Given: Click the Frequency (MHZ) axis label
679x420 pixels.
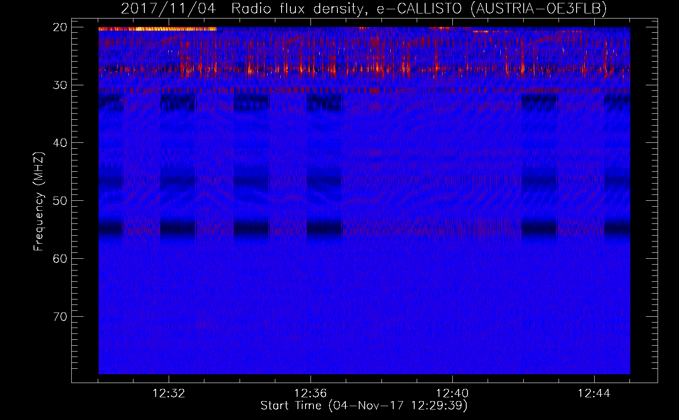Looking at the screenshot, I should pos(38,201).
